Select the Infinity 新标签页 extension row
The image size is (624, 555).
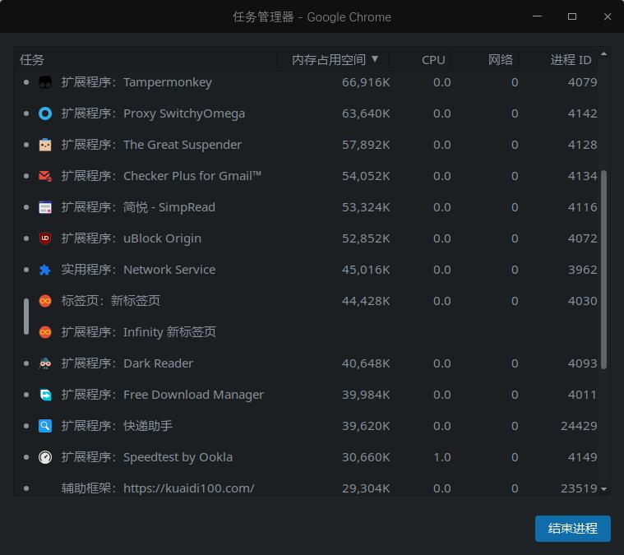[306, 332]
